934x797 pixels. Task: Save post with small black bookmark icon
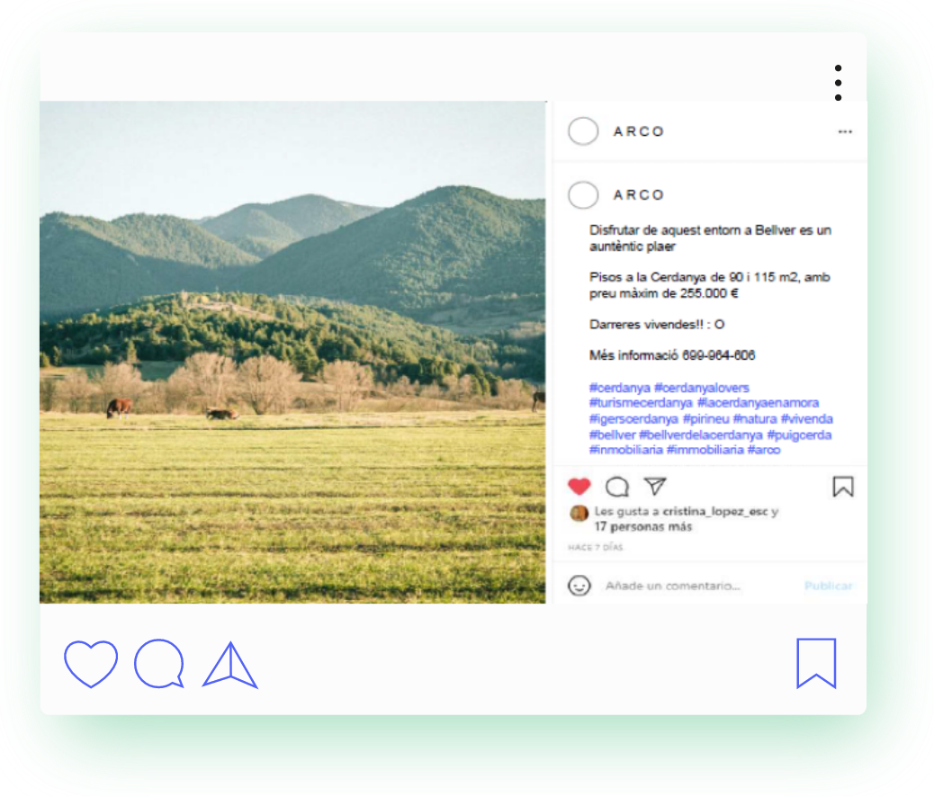tap(843, 487)
